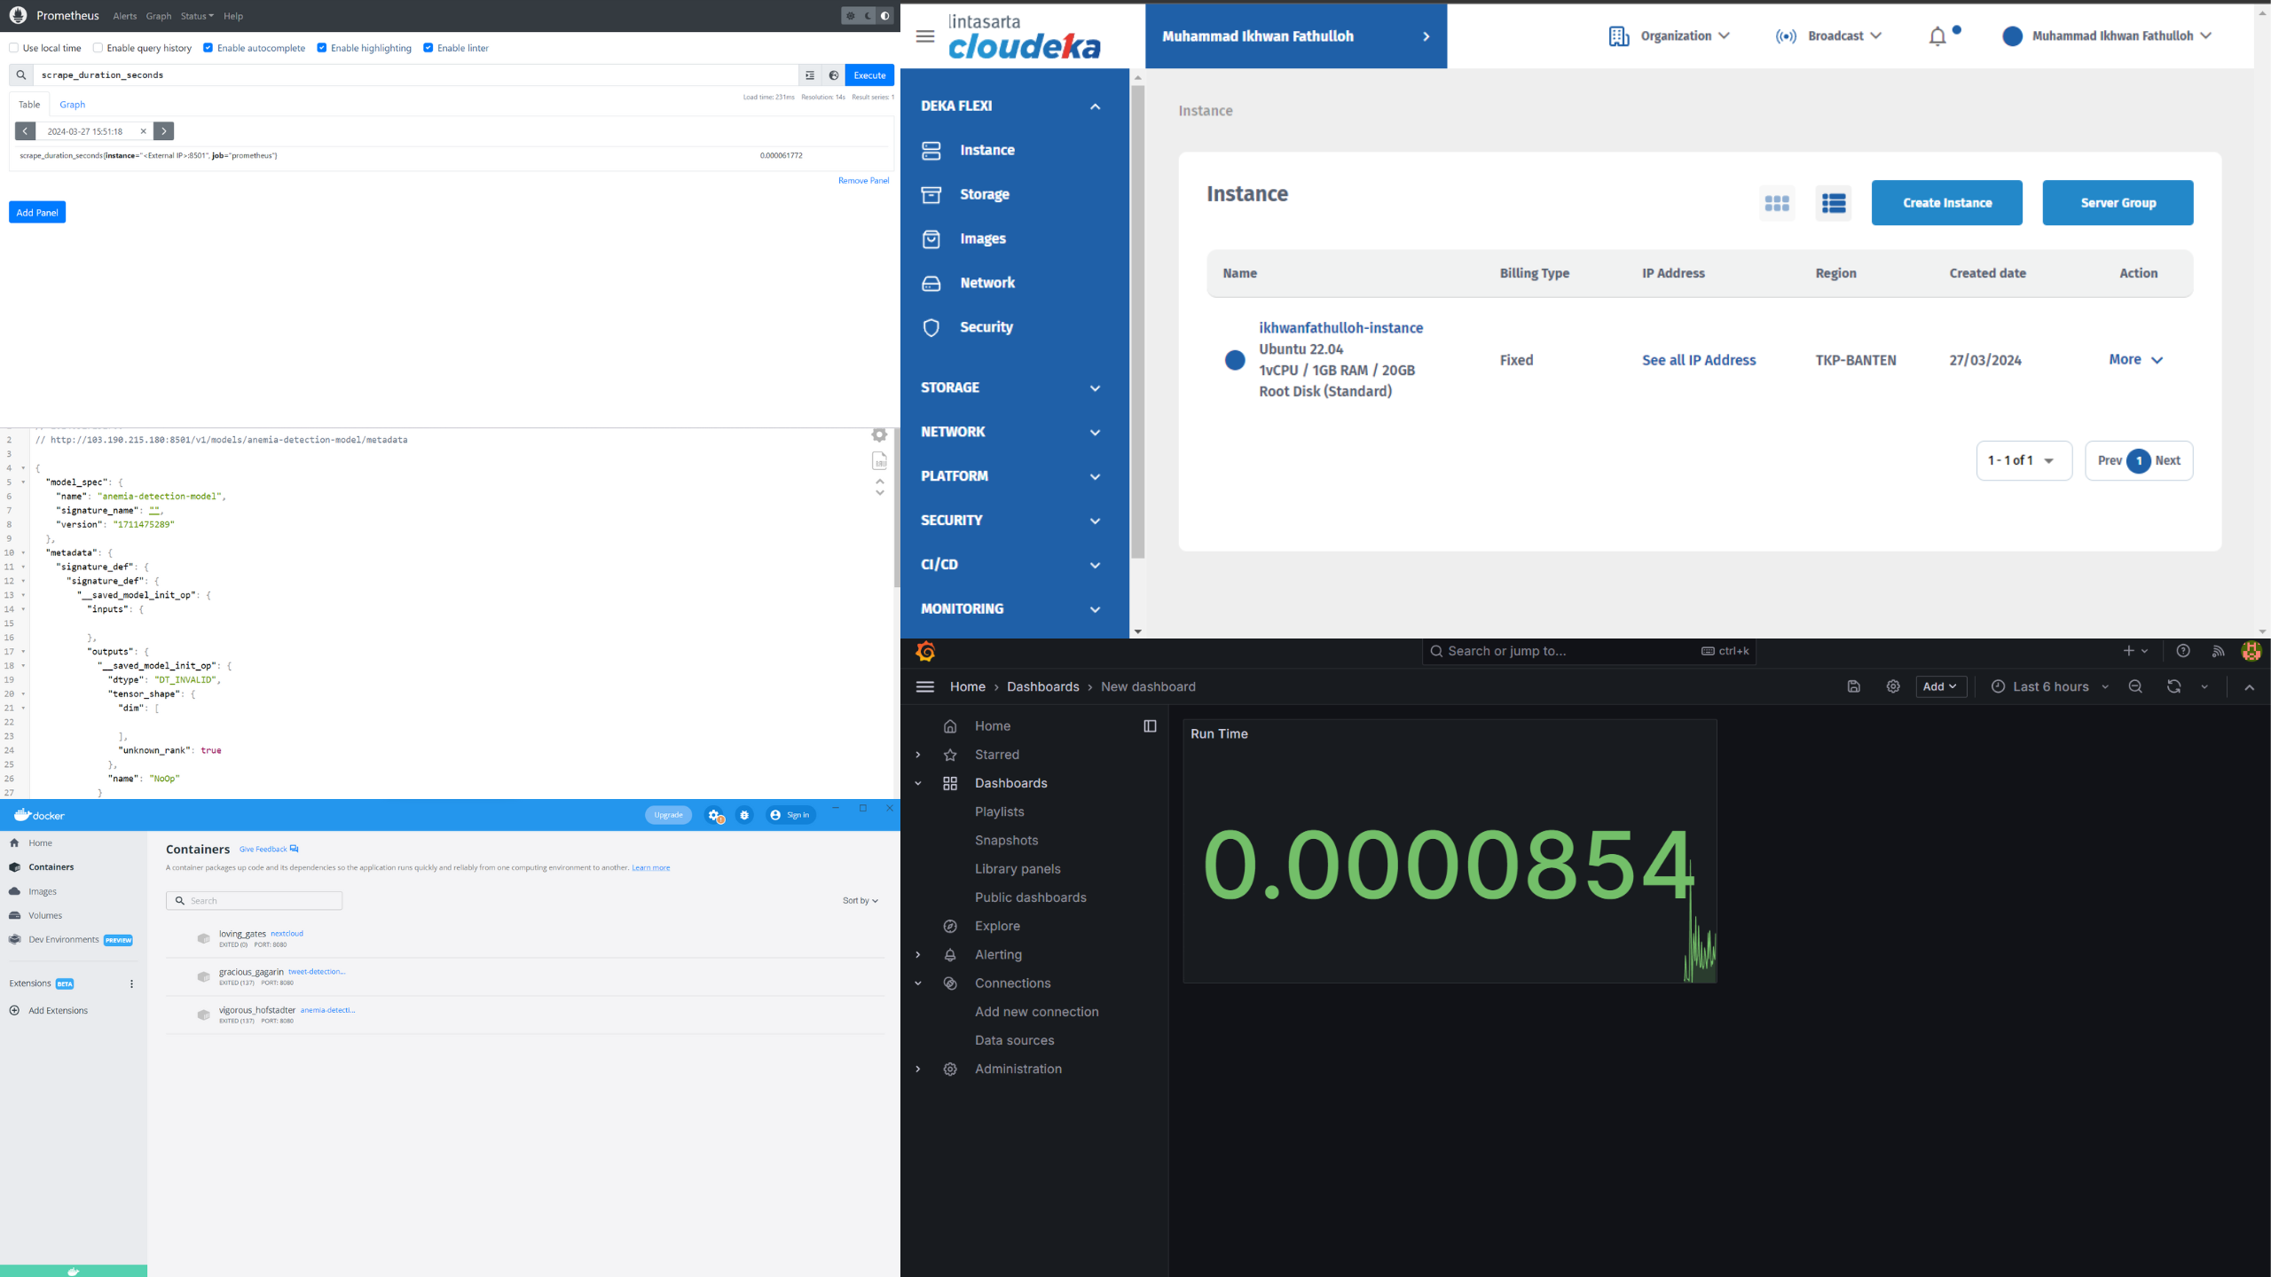Disable highlighting checkbox

(321, 48)
